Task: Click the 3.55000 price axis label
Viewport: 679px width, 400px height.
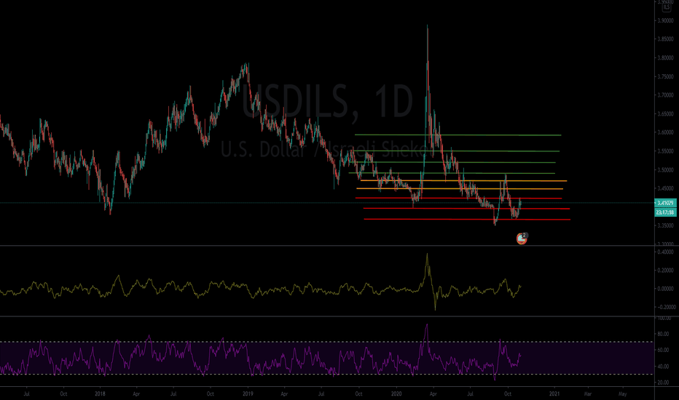Action: point(665,151)
